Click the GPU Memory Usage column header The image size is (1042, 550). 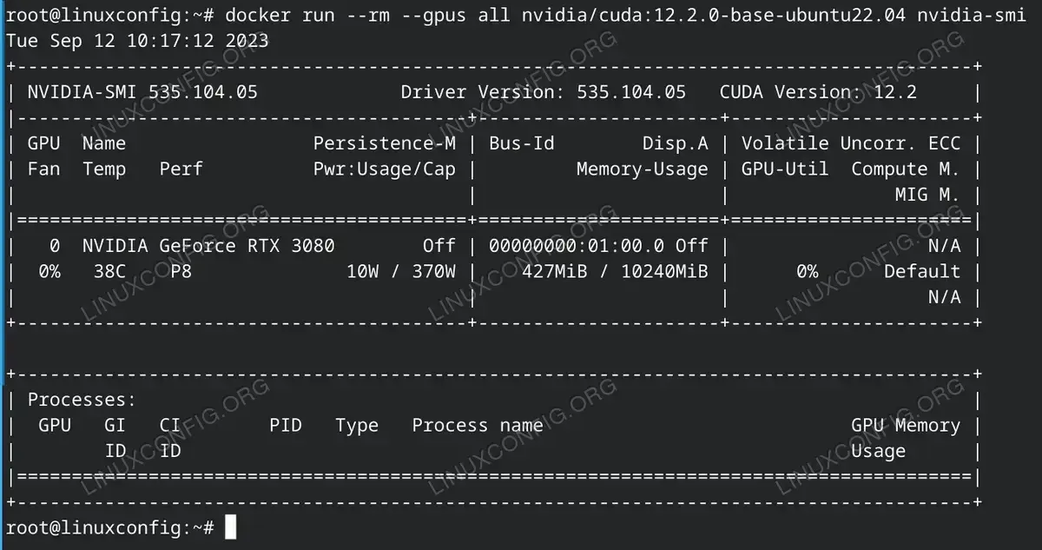(906, 438)
